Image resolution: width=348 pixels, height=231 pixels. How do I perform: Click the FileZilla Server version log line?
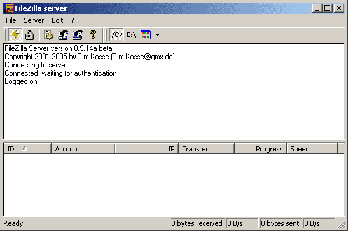(x=59, y=48)
